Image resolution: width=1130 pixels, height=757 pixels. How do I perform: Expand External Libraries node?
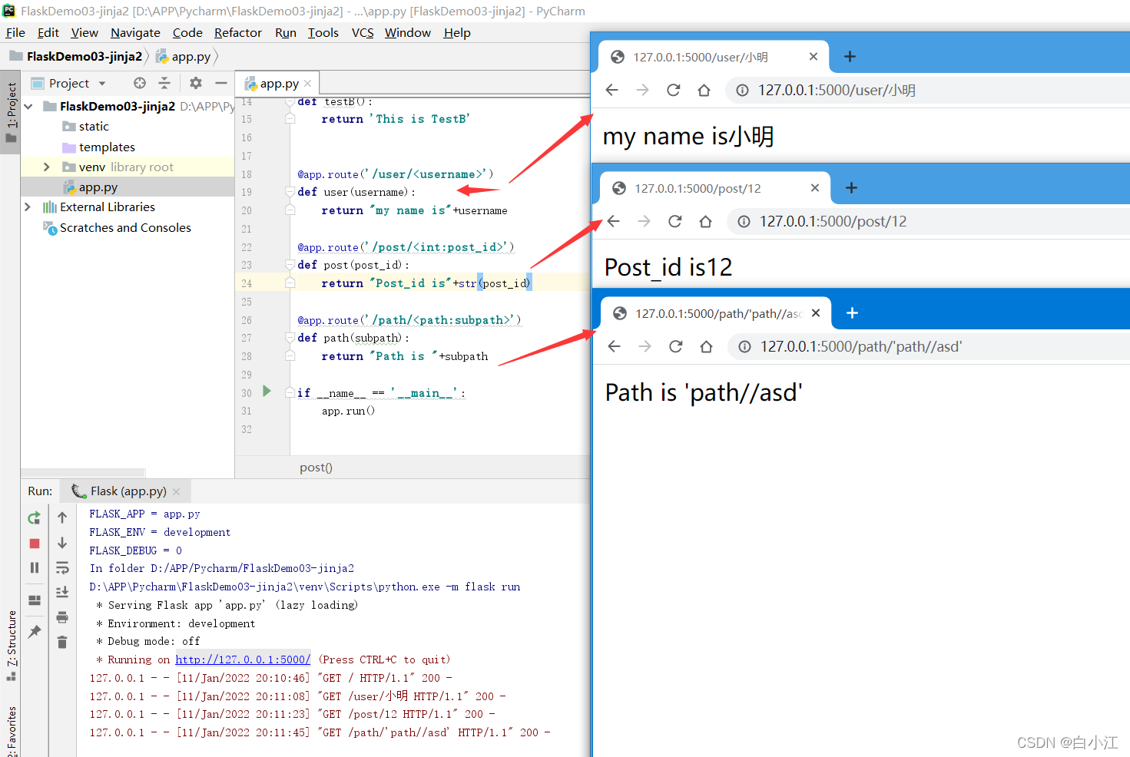(28, 207)
